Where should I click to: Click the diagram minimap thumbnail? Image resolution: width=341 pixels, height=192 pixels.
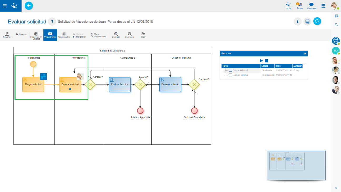click(296, 165)
